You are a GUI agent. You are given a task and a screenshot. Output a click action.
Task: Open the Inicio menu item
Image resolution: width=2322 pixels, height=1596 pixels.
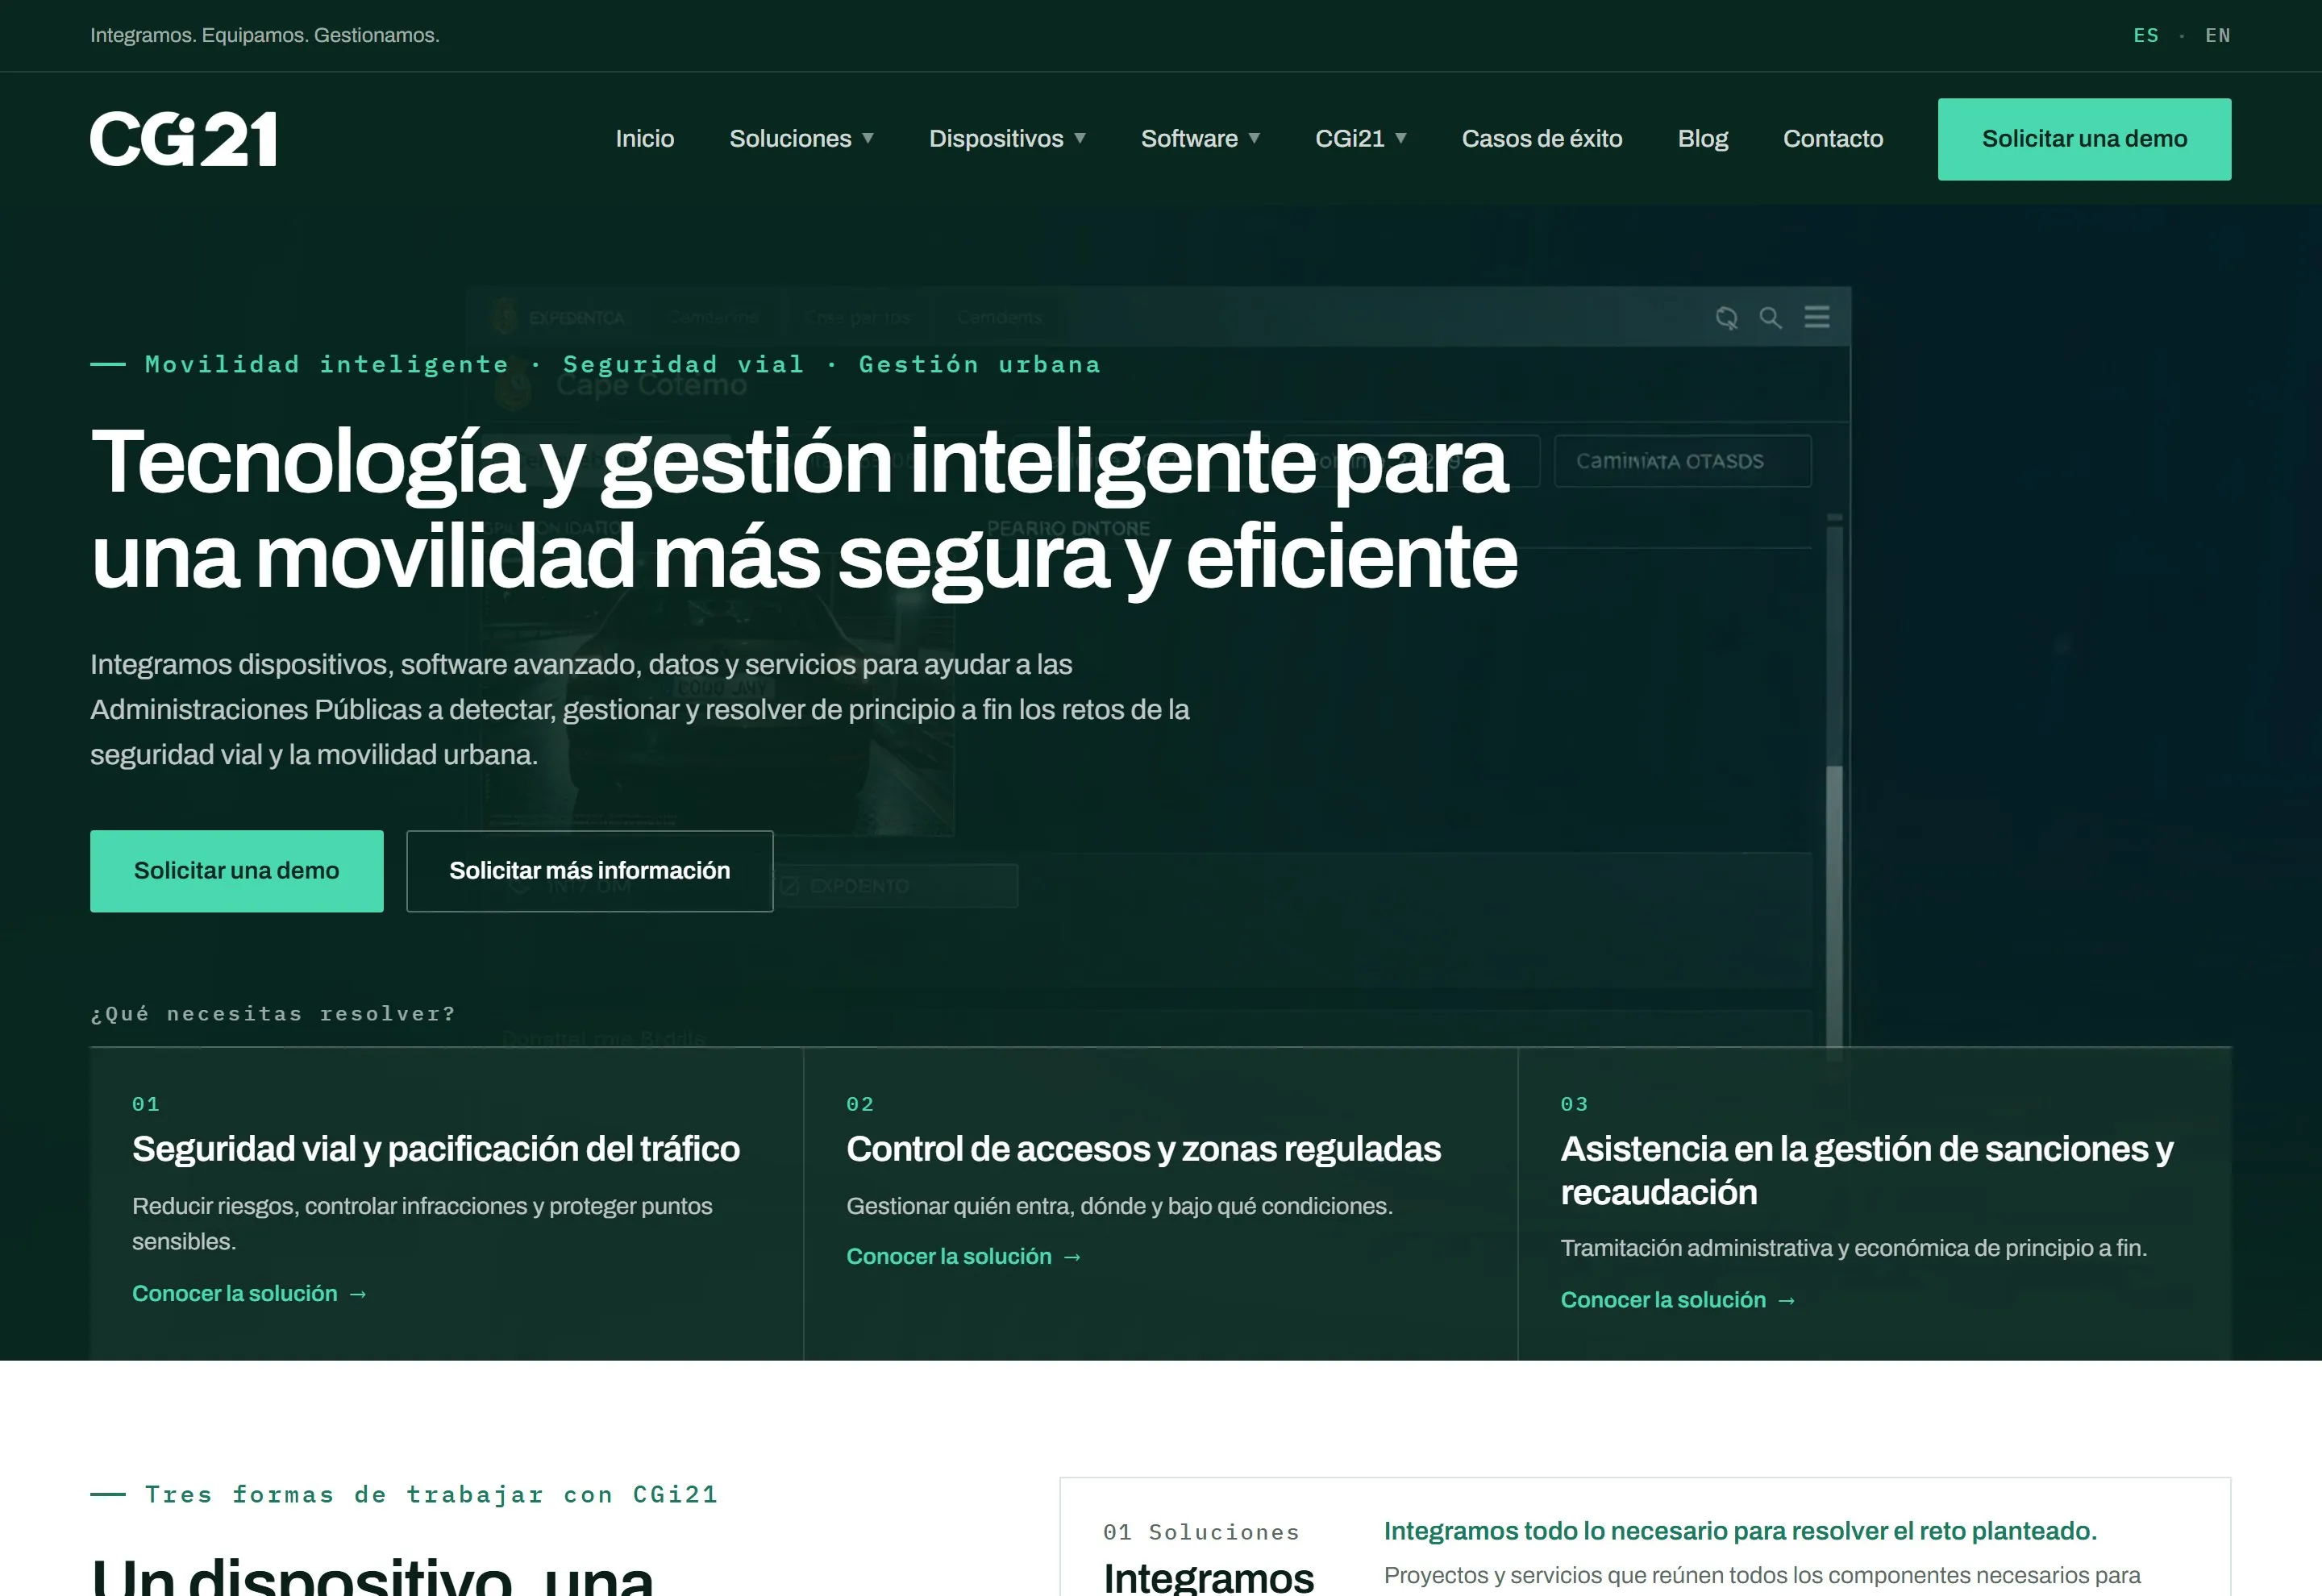[644, 139]
